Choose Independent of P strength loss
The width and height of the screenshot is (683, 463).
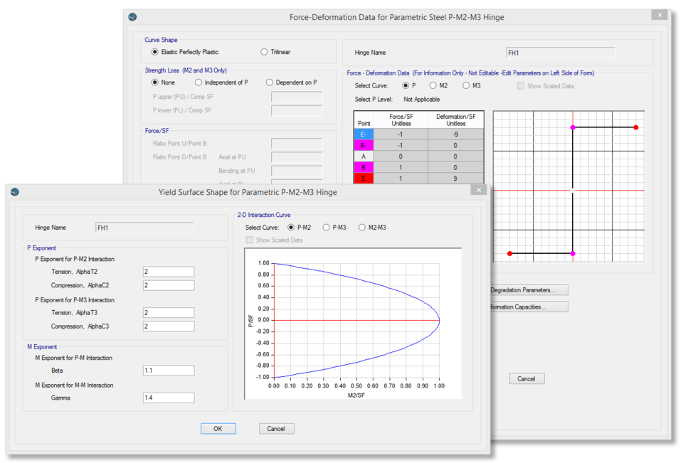click(x=198, y=83)
